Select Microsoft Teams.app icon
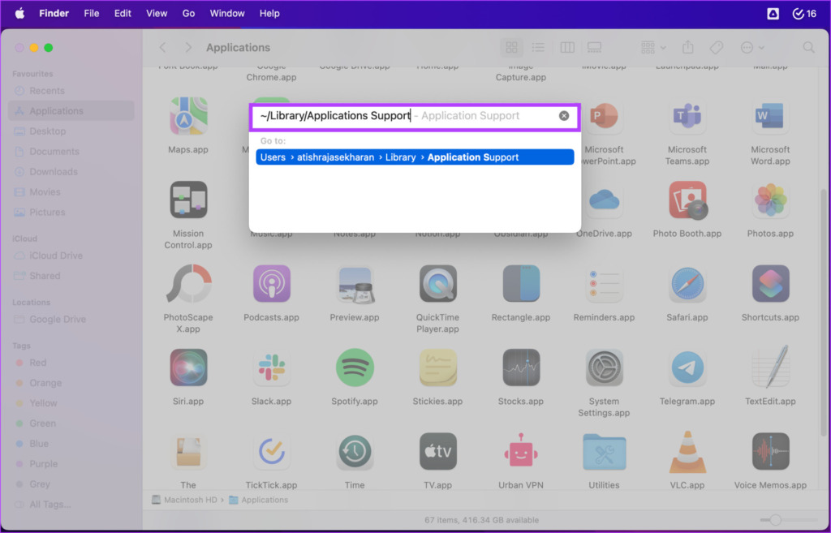 tap(687, 116)
